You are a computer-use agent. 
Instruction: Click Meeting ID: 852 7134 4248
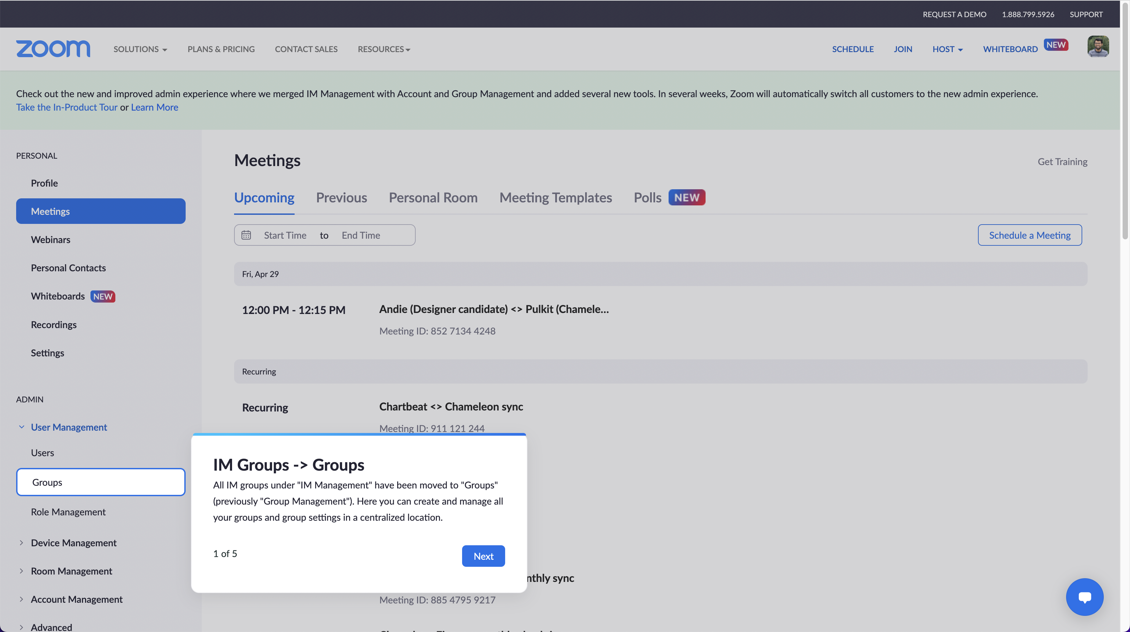coord(437,331)
